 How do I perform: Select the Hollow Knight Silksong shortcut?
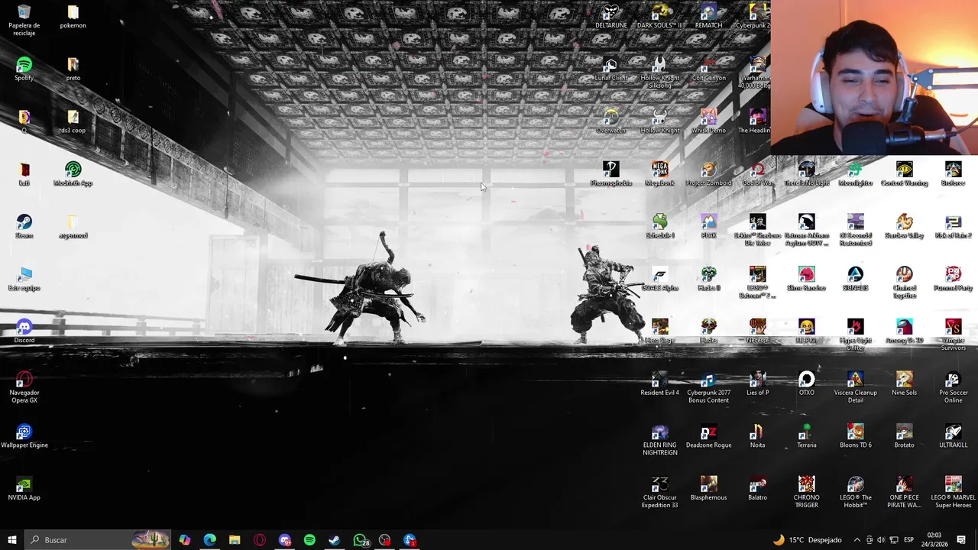(659, 73)
